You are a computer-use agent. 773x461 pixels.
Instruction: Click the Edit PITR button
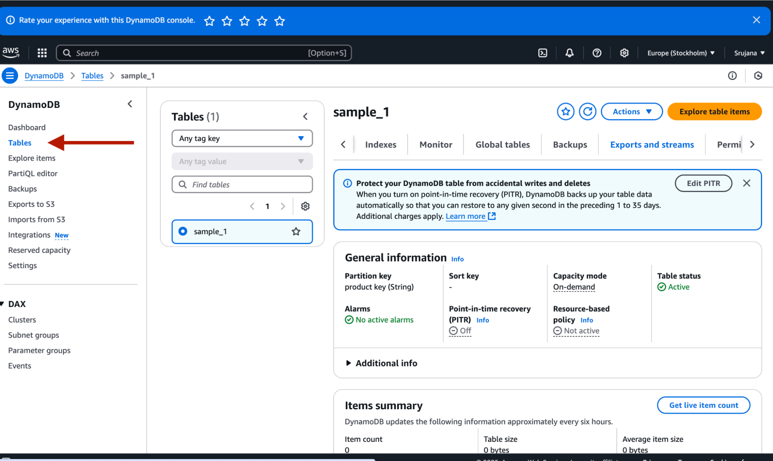coord(703,183)
